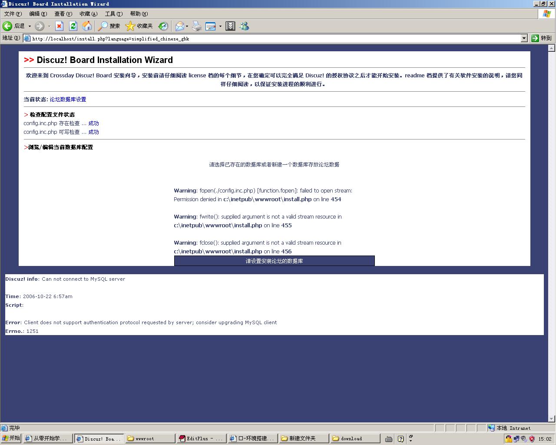
Task: Click the 'on line 455' warning text
Action: [278, 226]
